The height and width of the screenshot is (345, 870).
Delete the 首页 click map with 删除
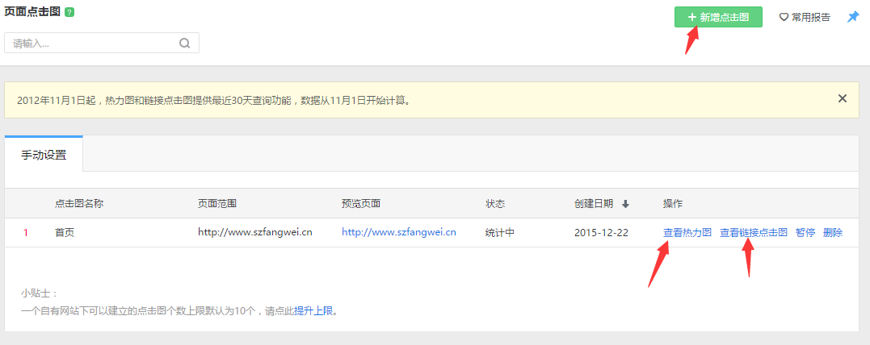(833, 233)
